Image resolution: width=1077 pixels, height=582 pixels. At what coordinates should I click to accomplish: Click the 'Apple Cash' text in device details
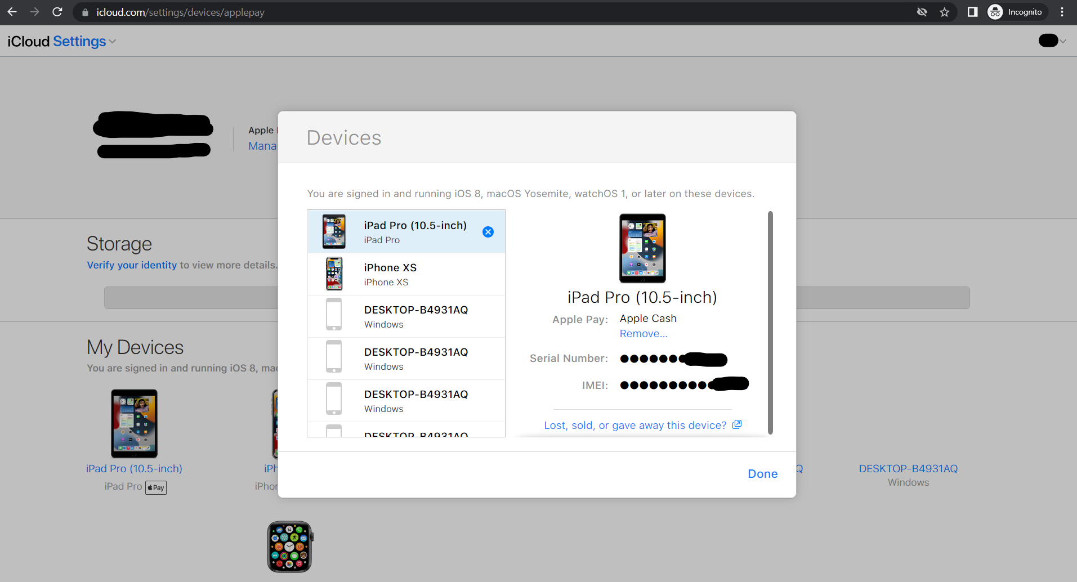(x=648, y=319)
